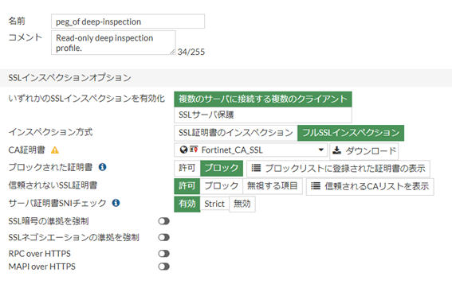The width and height of the screenshot is (452, 288).
Task: Click list icon on ブロックリストに登録された証明書の表示
Action: pyautogui.click(x=256, y=168)
